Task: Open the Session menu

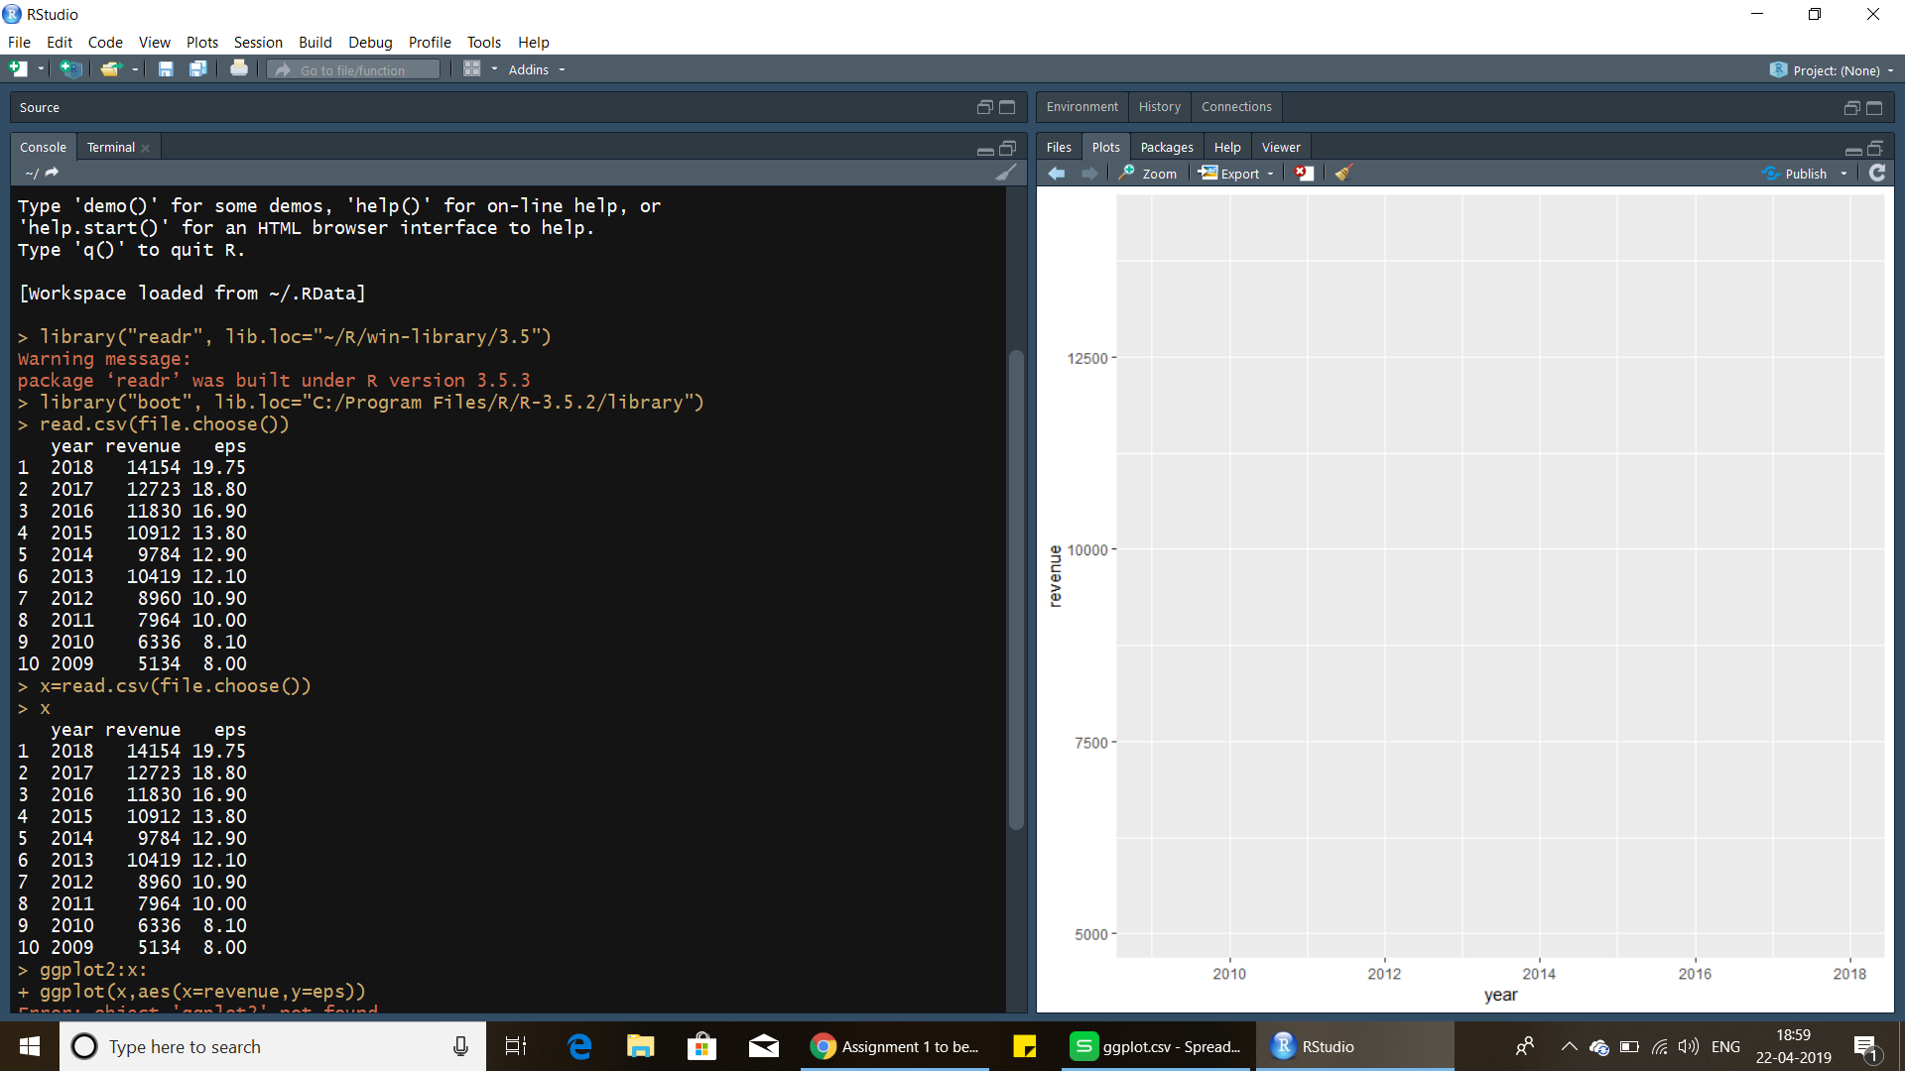Action: pos(258,42)
